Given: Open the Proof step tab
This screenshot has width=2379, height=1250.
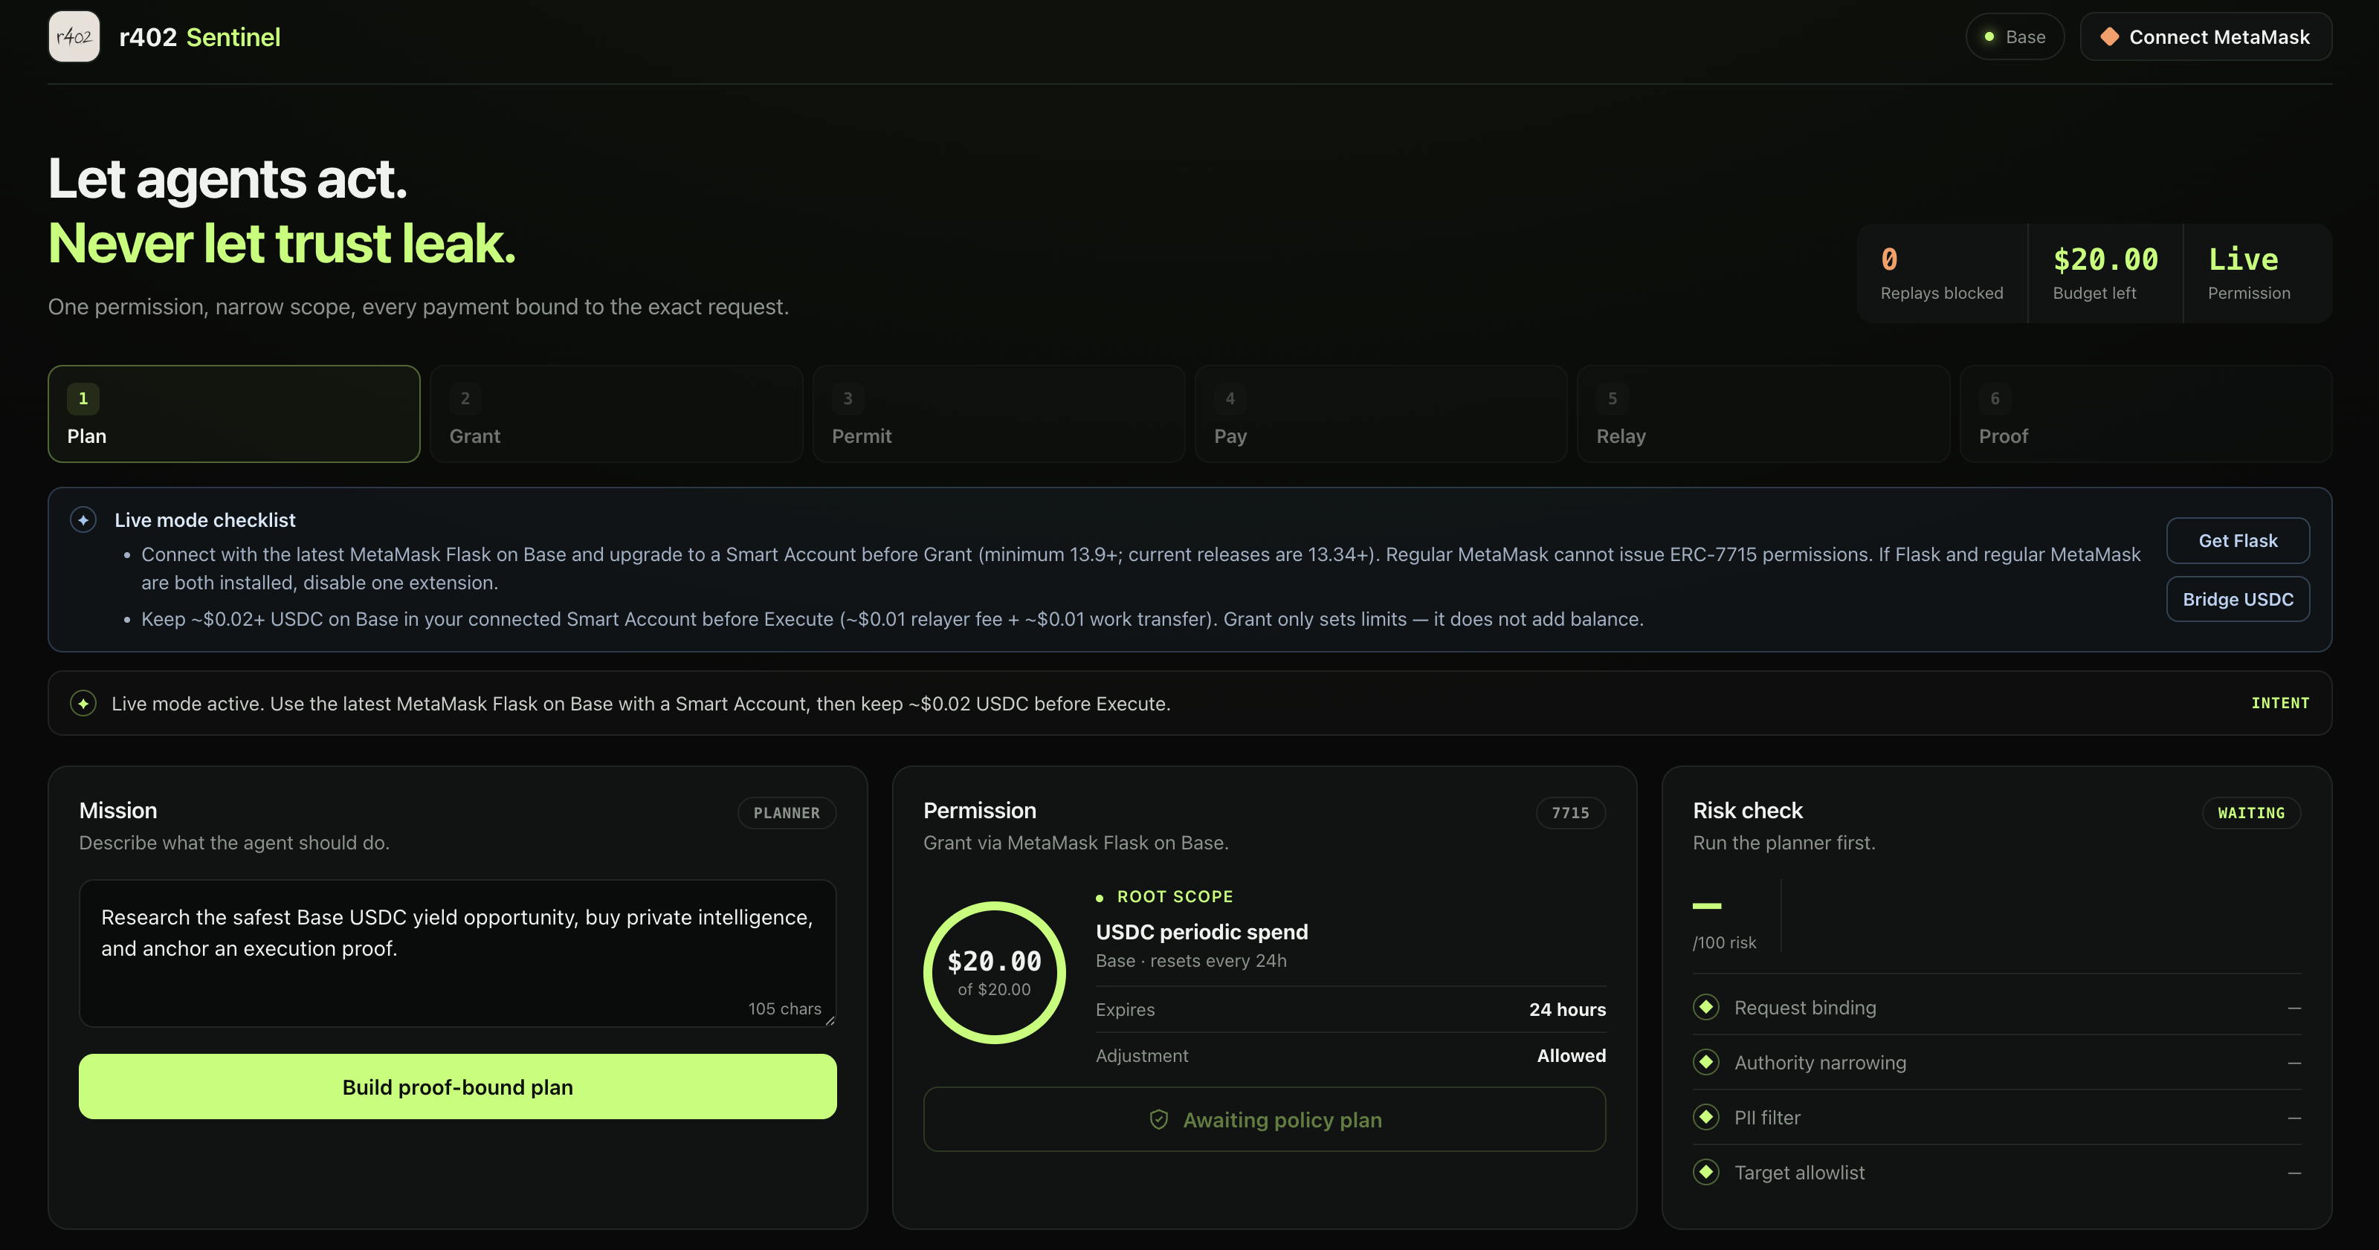Looking at the screenshot, I should [2146, 414].
